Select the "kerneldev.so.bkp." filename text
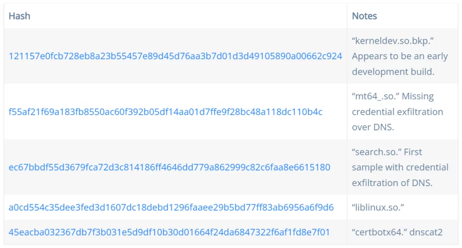 tap(393, 41)
